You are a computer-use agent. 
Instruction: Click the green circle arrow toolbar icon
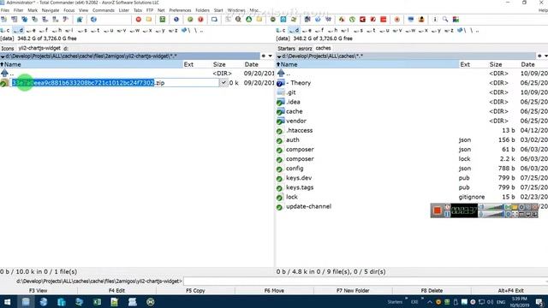tap(352, 20)
